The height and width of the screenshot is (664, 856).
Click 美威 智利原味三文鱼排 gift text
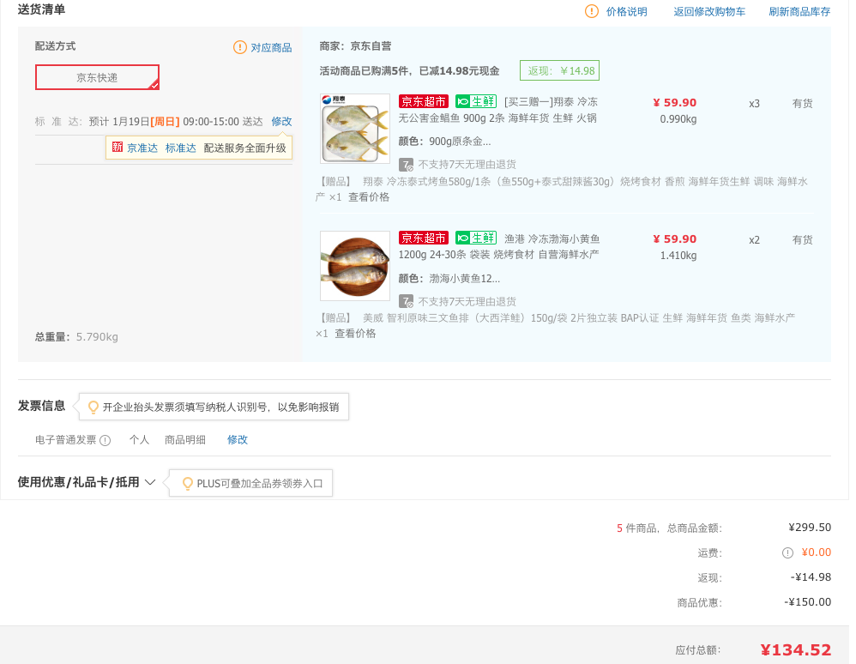click(555, 325)
